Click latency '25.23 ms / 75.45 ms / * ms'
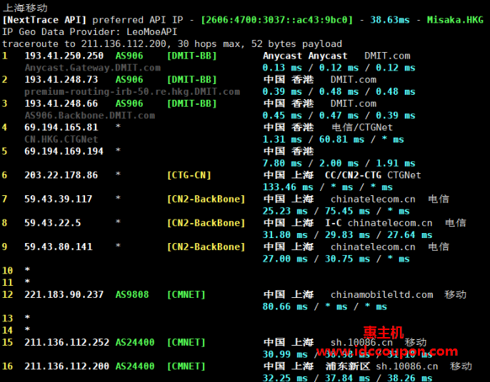 336,211
